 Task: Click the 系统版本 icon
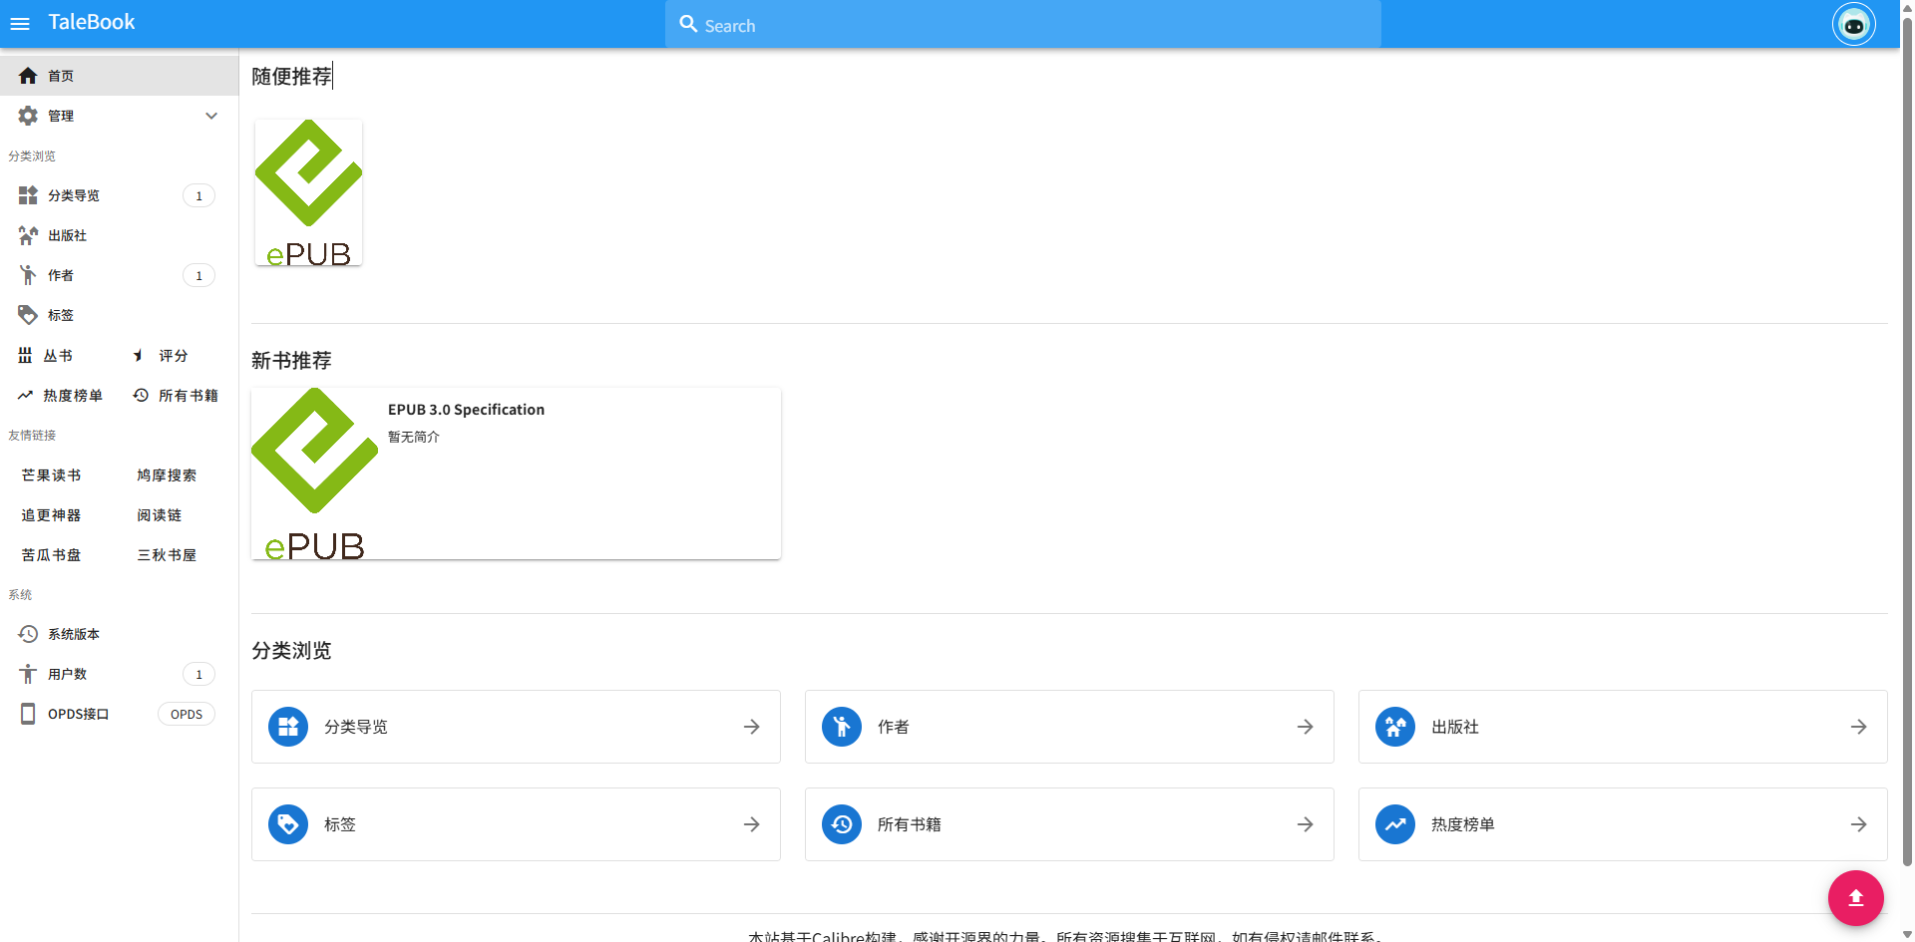(x=28, y=634)
